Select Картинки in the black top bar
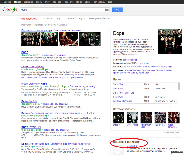 [28, 2]
